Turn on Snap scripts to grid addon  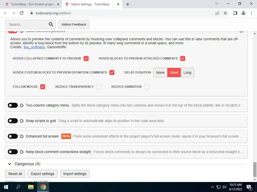click(x=13, y=121)
